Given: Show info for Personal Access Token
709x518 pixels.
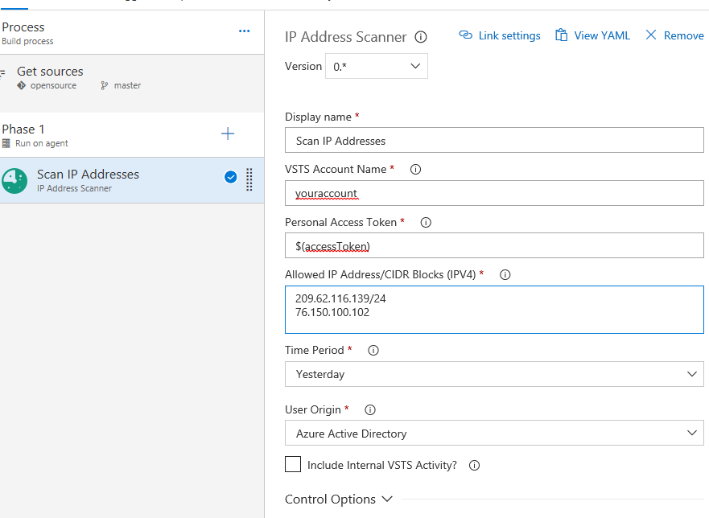Looking at the screenshot, I should point(426,222).
